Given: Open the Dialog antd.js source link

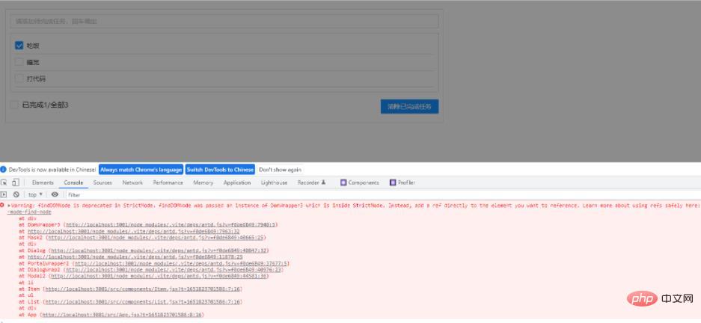Looking at the screenshot, I should coord(159,250).
